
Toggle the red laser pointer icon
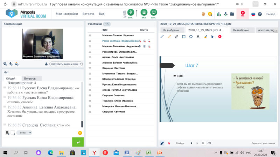(169, 143)
